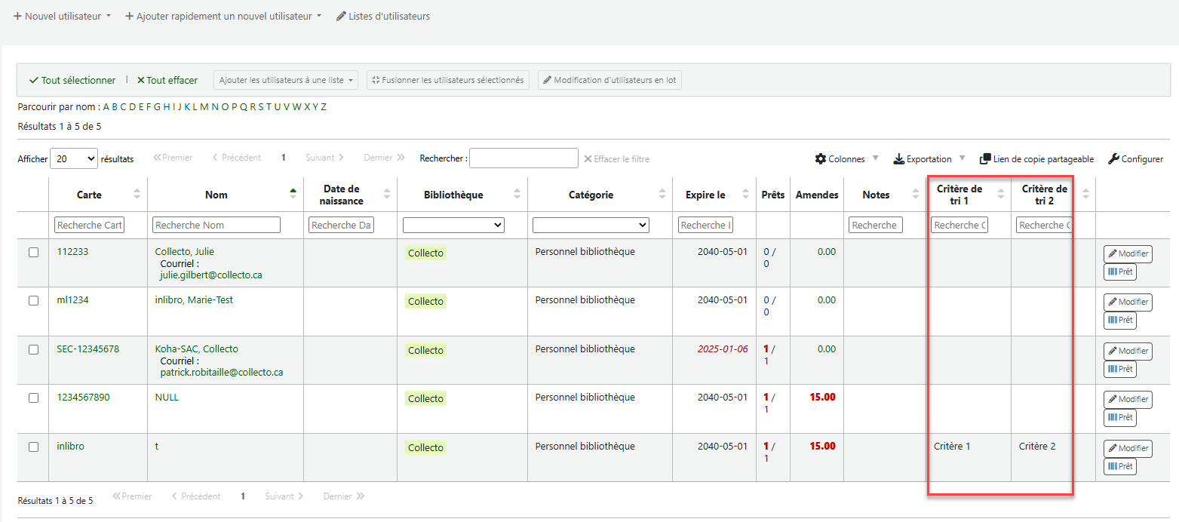The image size is (1179, 522).
Task: Open the Nouvel utilisateur dropdown
Action: [63, 16]
